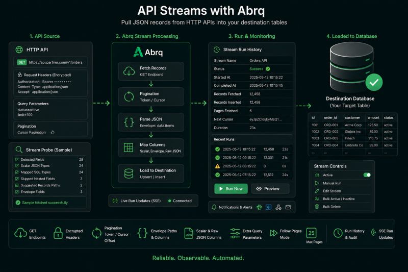Click the Notifications & Alerts bell icon

[x=214, y=207]
